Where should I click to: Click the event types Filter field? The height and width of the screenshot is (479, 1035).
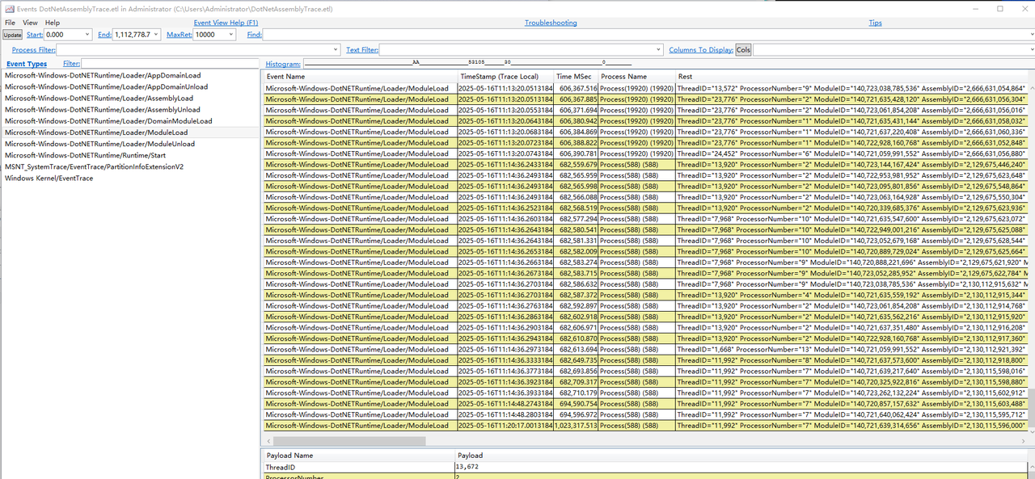(x=170, y=63)
